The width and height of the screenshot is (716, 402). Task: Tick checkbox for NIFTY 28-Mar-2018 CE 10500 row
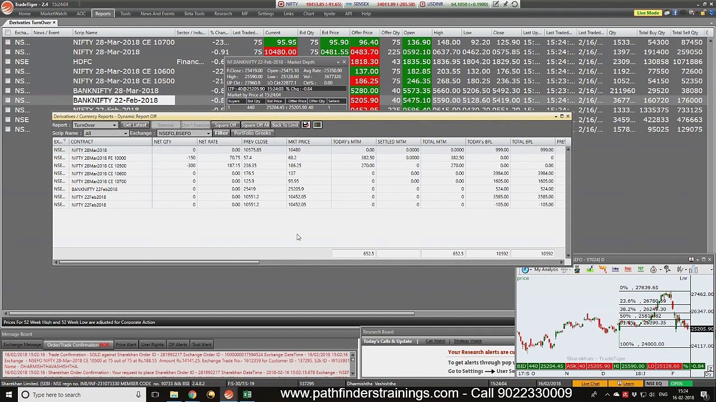(8, 81)
